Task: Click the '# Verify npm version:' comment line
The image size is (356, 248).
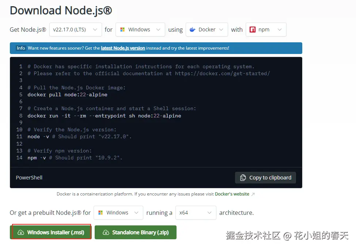Action: (x=60, y=151)
